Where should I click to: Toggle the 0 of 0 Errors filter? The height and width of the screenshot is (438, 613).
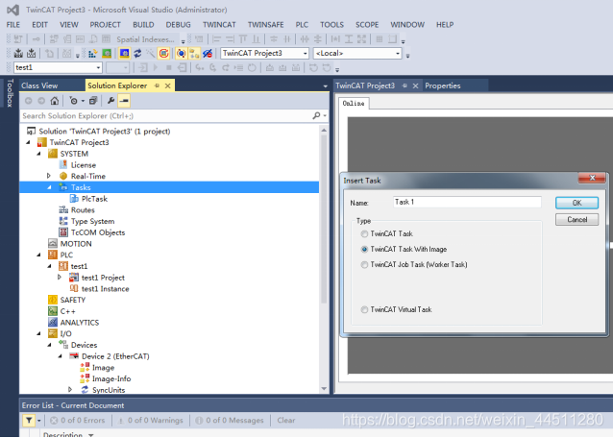tap(78, 421)
